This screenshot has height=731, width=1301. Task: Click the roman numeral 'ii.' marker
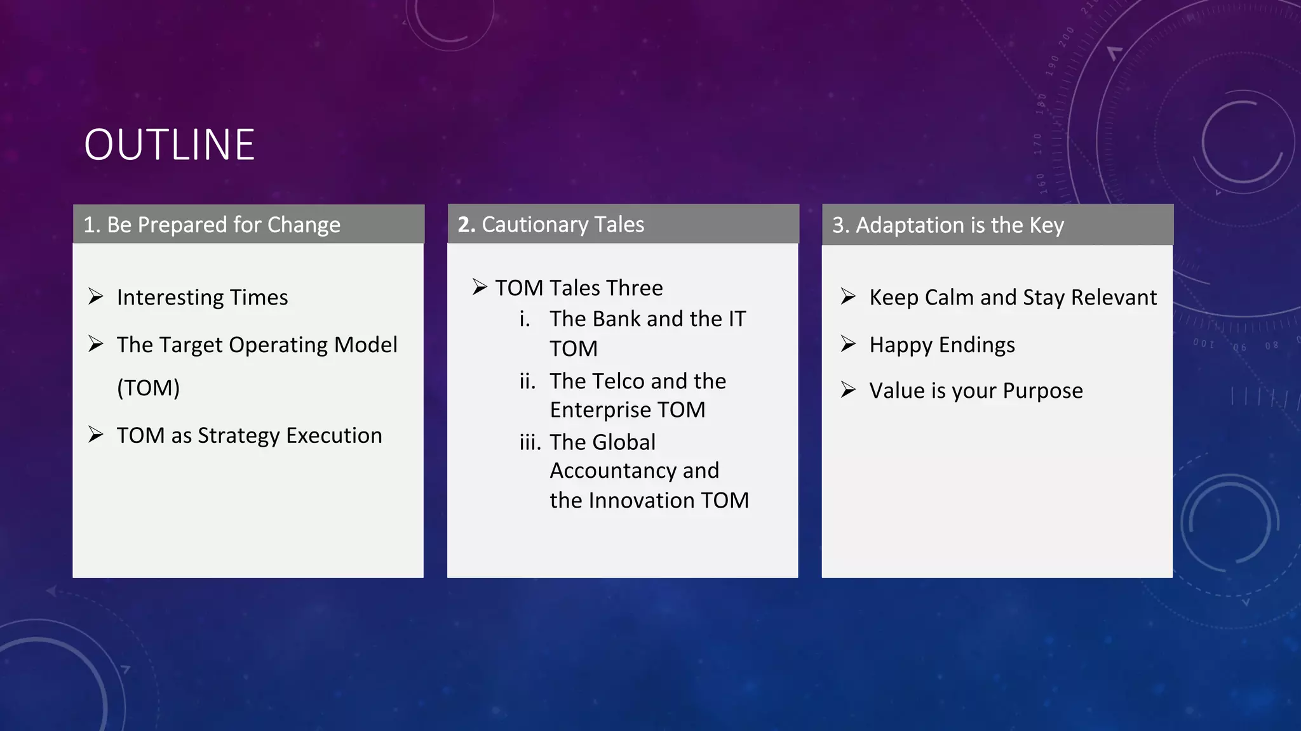pos(527,381)
